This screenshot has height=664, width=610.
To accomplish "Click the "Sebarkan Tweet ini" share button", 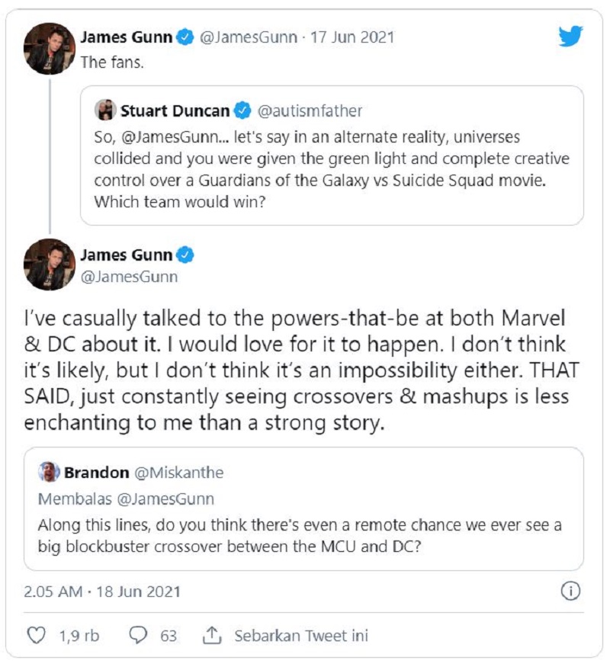I will (301, 635).
